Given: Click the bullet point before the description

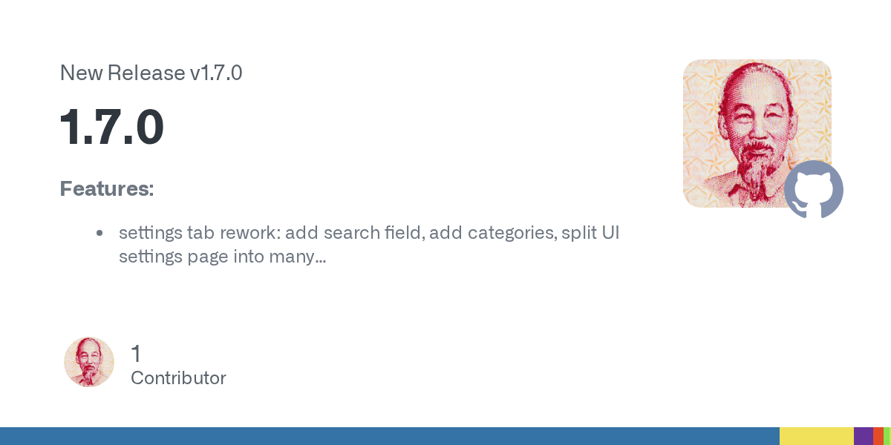Looking at the screenshot, I should coord(99,234).
